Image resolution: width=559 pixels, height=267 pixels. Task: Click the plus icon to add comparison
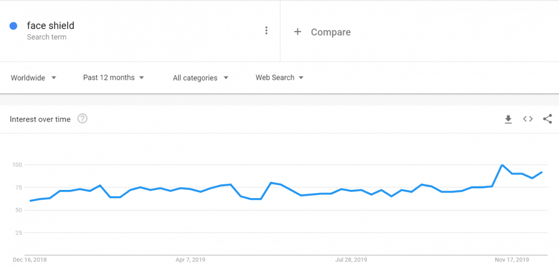(x=297, y=32)
